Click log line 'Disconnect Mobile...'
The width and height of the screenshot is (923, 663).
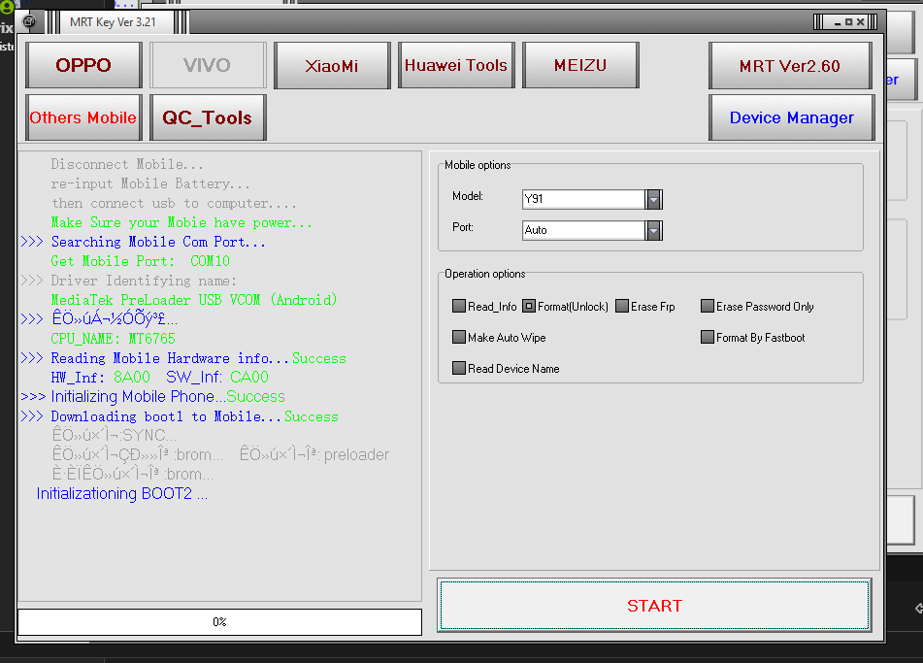[127, 164]
